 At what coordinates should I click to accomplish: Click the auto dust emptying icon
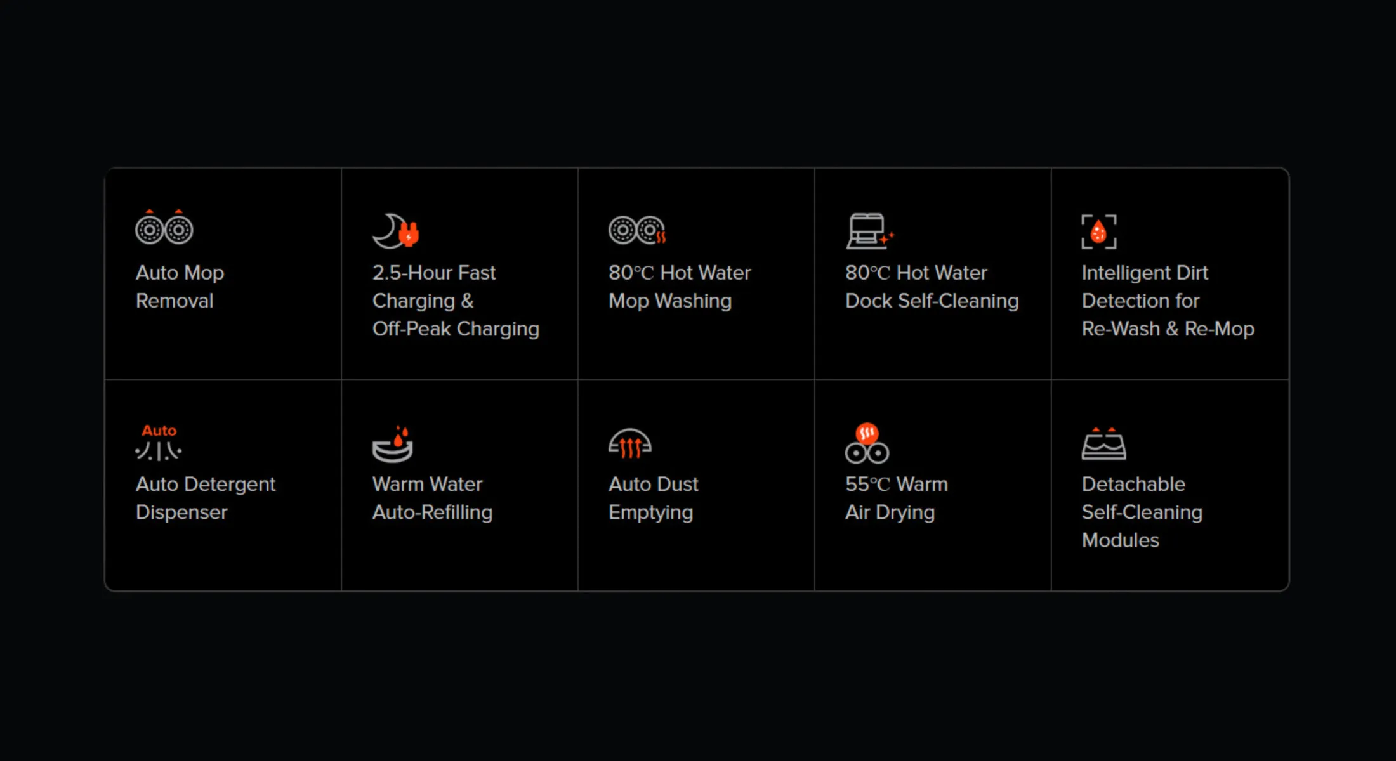pos(630,443)
